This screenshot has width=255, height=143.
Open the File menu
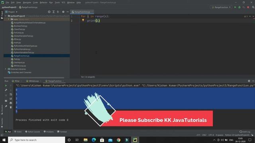[x=7, y=2]
